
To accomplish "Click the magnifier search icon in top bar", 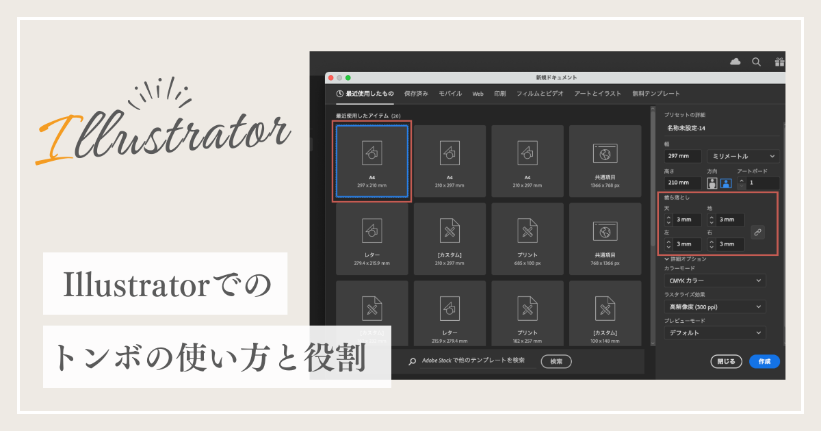I will [757, 62].
